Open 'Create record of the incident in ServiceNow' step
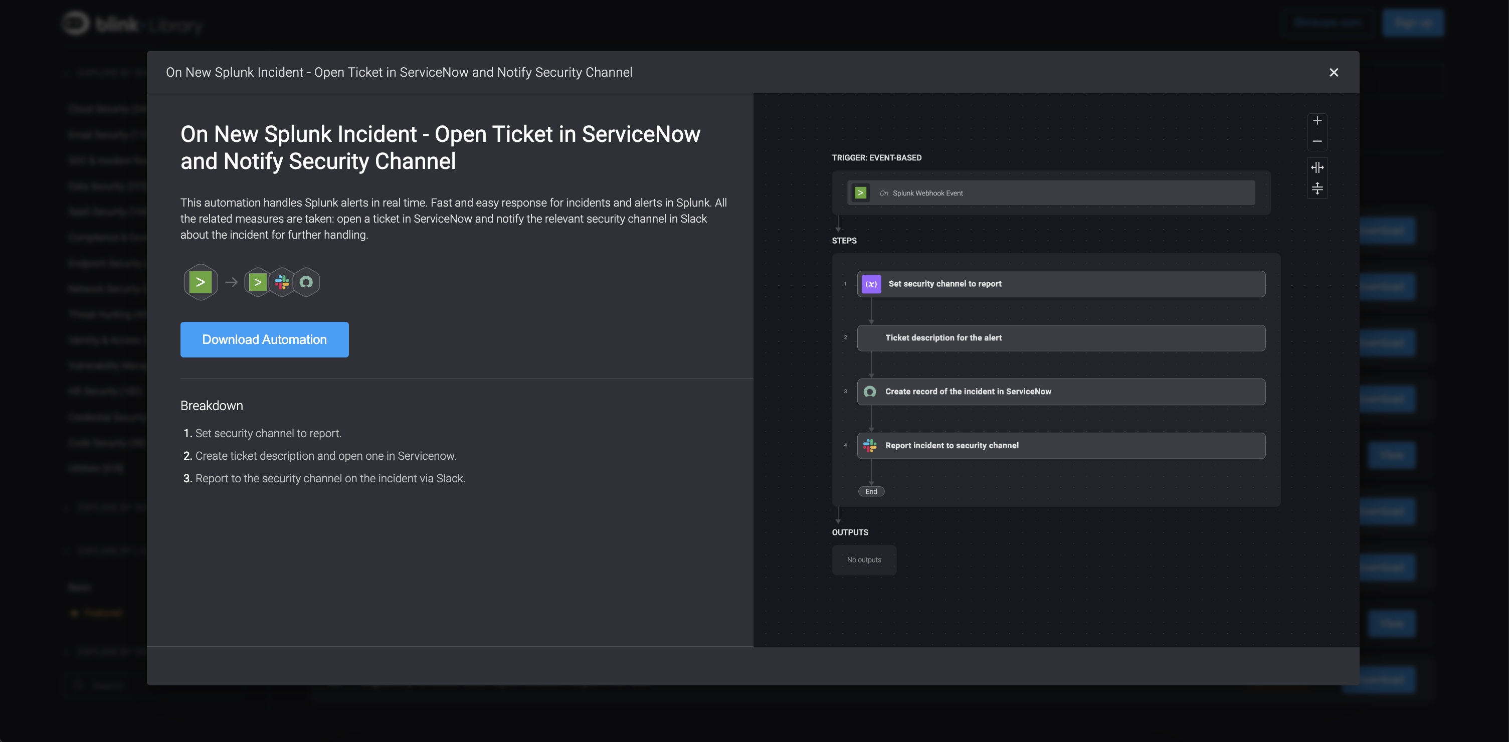1509x742 pixels. pos(1060,392)
